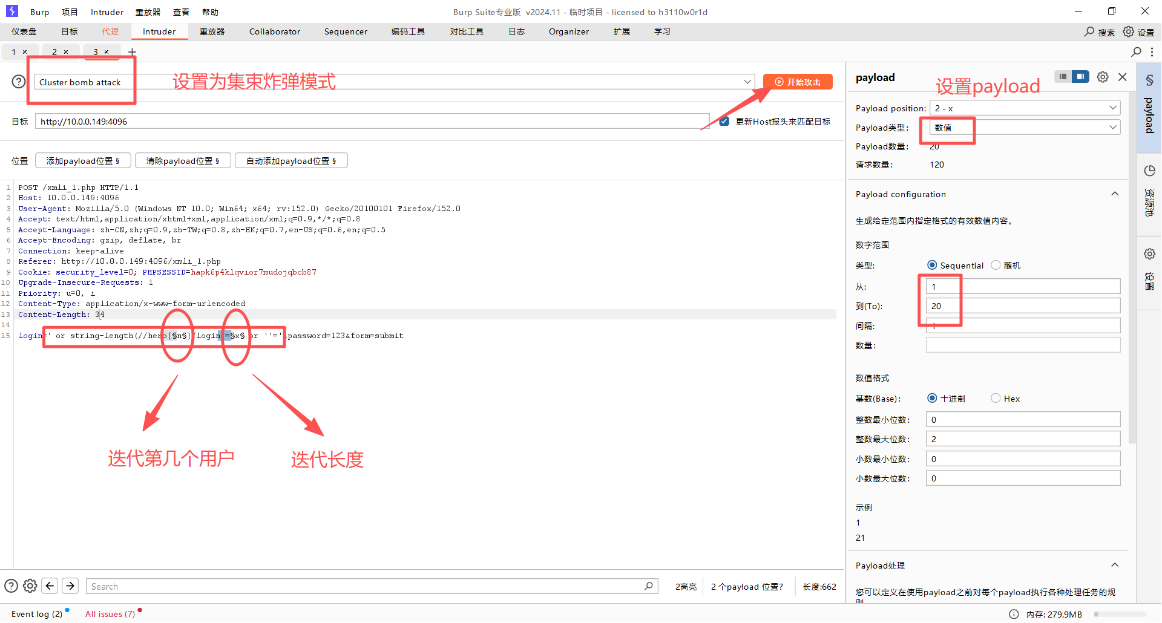Open payload panel gear settings
Image resolution: width=1162 pixels, height=623 pixels.
(x=1103, y=77)
